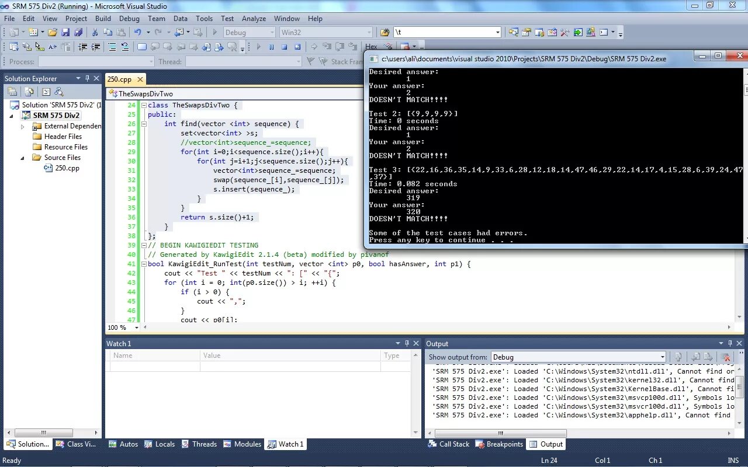Click the Decrease Indent icon
This screenshot has height=467, width=748.
tap(82, 47)
